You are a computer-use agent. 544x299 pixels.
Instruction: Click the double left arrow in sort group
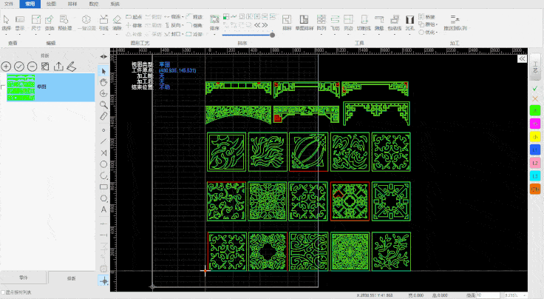point(257,25)
